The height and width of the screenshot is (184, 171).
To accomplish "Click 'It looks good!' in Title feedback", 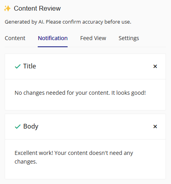I will coord(129,93).
